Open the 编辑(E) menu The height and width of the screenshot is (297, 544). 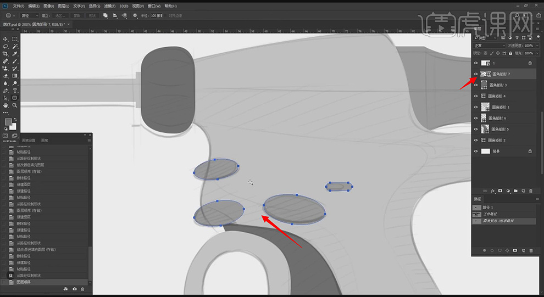[34, 6]
